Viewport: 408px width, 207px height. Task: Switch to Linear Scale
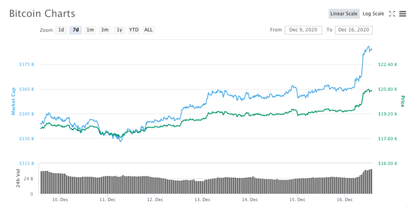click(344, 14)
